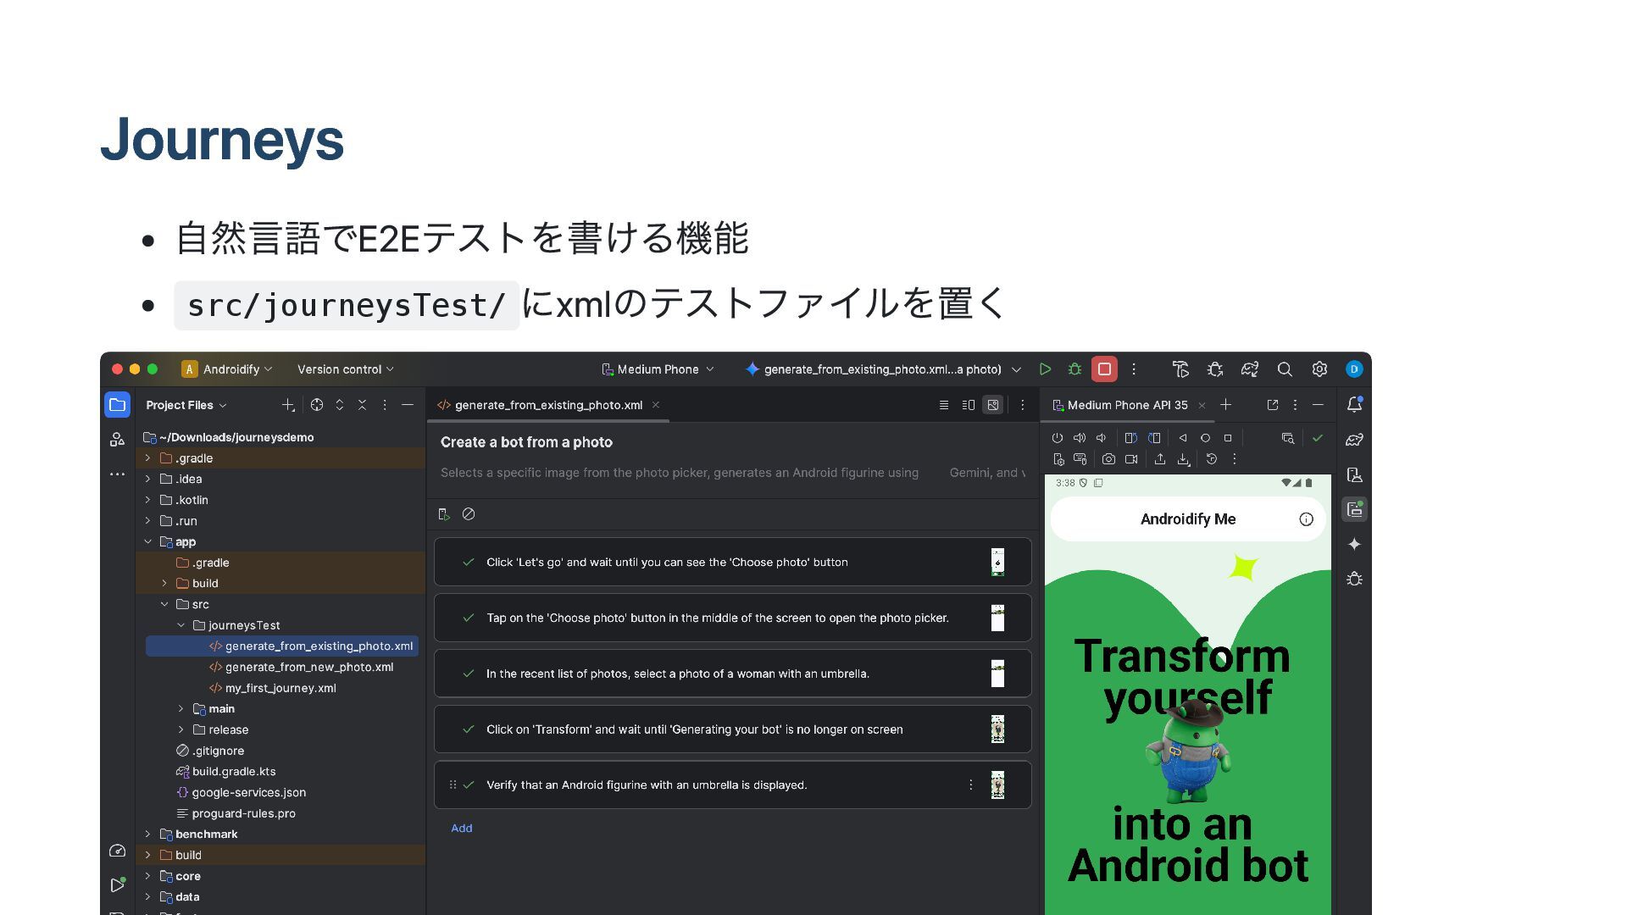The width and height of the screenshot is (1627, 915).
Task: Open Device Manager icon in right sidebar
Action: (1354, 475)
